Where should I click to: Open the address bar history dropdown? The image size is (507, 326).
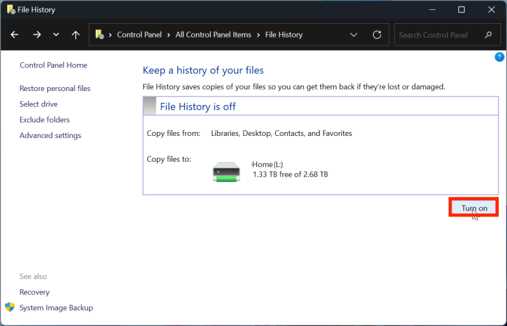tap(354, 34)
